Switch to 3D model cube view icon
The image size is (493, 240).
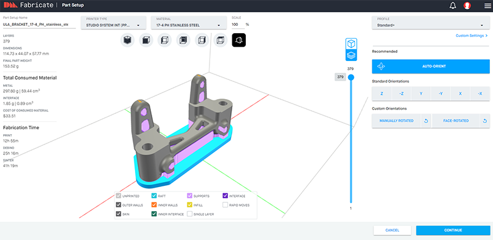[x=351, y=43]
